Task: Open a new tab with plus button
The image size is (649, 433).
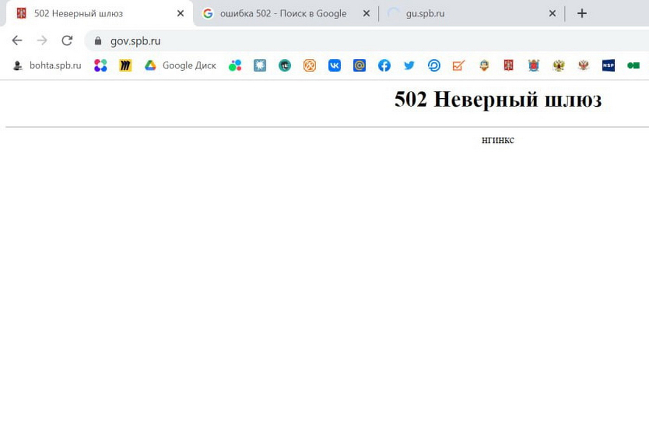Action: pyautogui.click(x=582, y=13)
